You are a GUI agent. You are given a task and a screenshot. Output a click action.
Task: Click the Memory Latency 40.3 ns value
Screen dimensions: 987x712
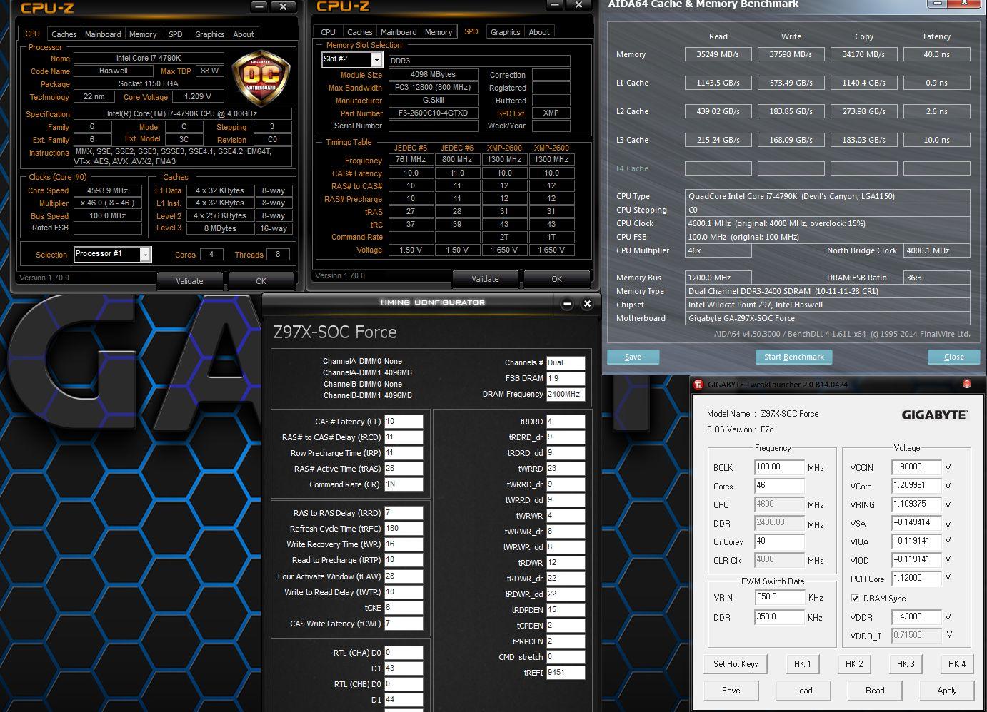[936, 54]
